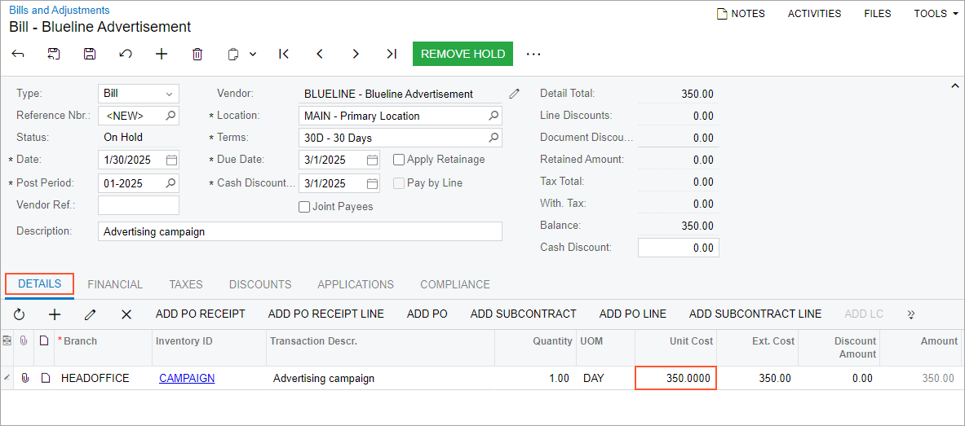Viewport: 965px width, 426px height.
Task: Open the CAMPAIGN inventory link
Action: 187,378
